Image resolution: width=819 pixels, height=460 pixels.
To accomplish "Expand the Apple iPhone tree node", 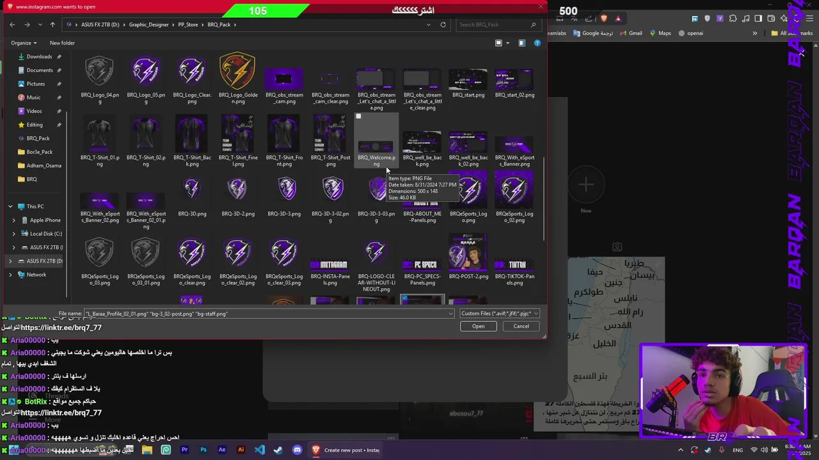I will [14, 220].
